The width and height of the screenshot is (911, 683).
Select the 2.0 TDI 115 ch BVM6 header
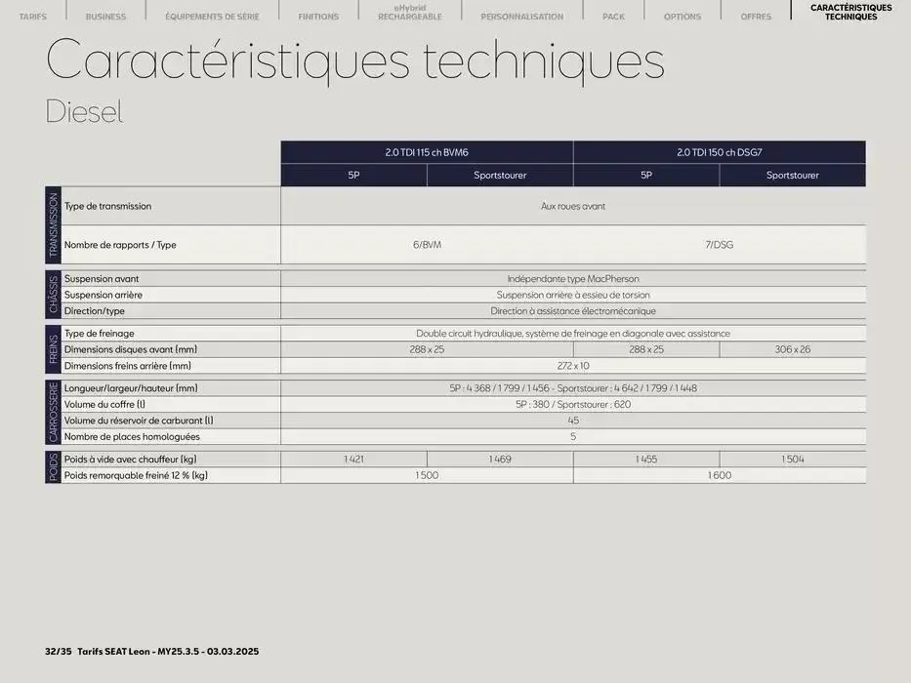(427, 151)
